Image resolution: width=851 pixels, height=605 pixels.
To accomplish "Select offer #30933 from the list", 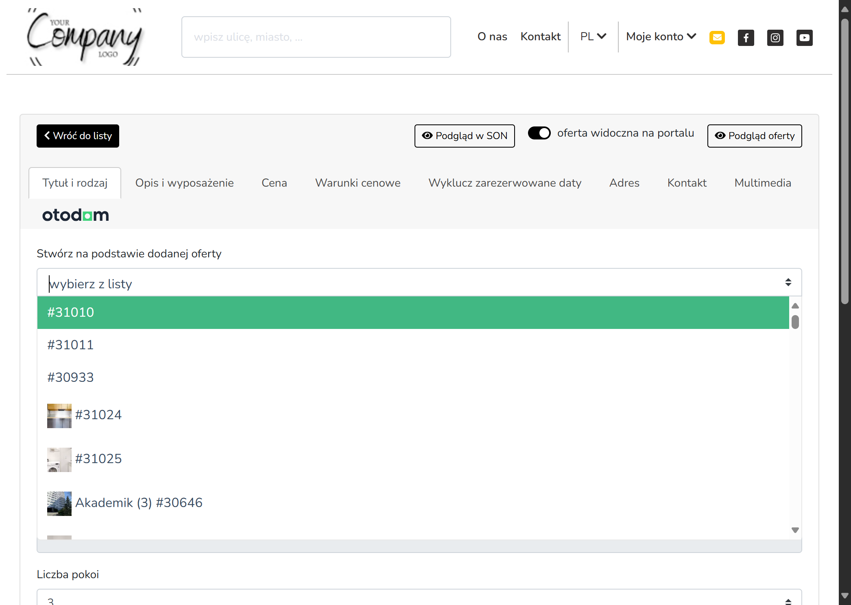I will coord(413,377).
